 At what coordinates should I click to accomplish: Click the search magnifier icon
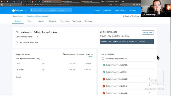coord(32,10)
